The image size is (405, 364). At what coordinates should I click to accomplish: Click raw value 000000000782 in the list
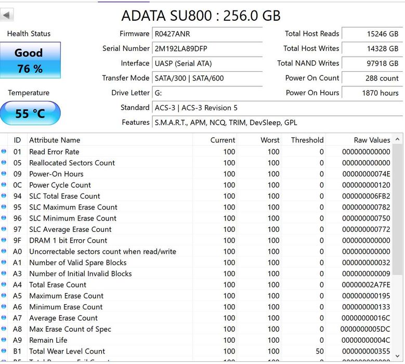366,207
